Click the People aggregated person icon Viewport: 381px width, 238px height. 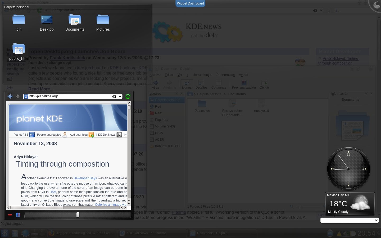pyautogui.click(x=65, y=135)
